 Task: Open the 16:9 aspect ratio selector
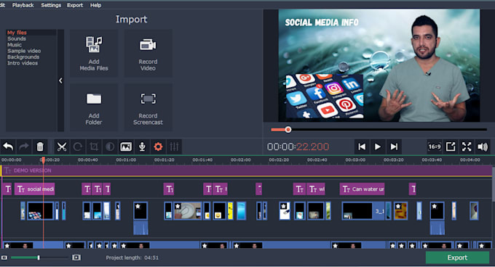pyautogui.click(x=435, y=147)
